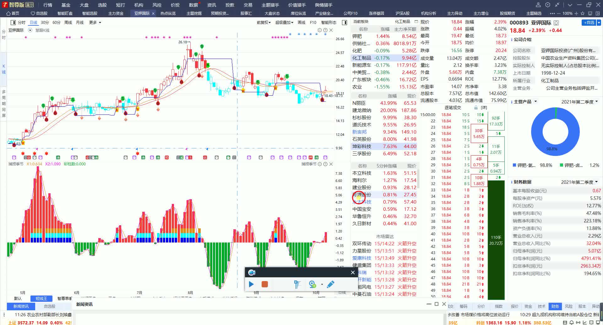Select the 财务 bottom tab
The image size is (603, 325).
coord(555,306)
